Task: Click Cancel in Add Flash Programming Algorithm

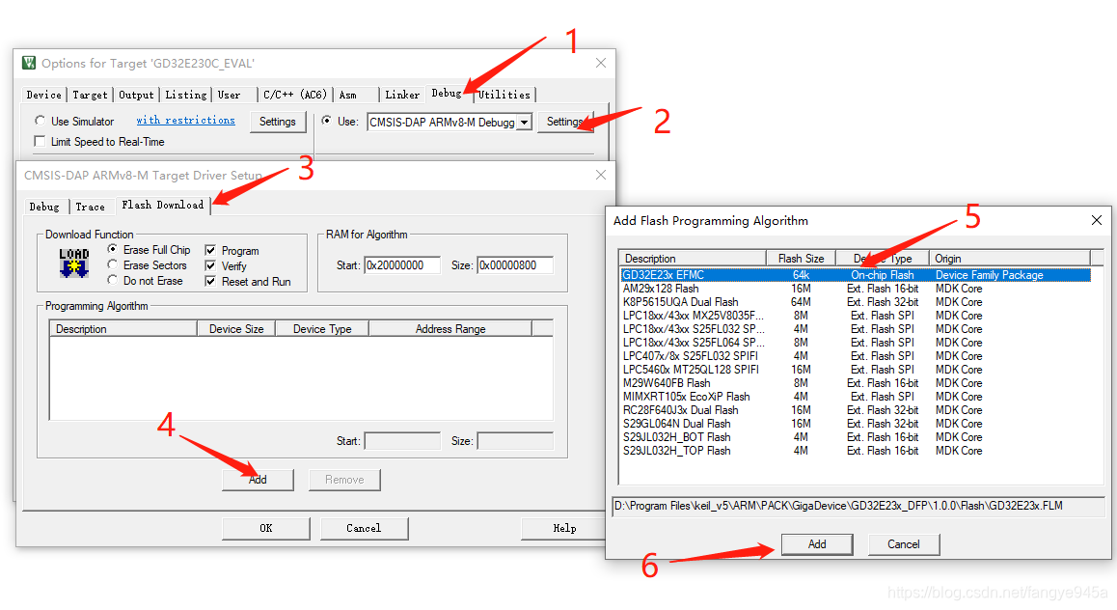Action: tap(904, 543)
